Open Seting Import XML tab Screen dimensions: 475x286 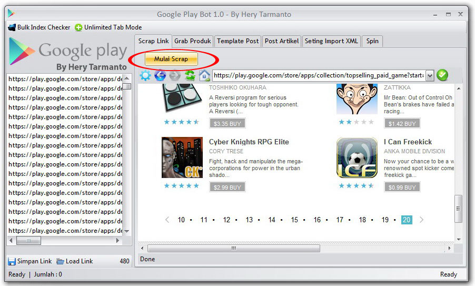(x=331, y=41)
